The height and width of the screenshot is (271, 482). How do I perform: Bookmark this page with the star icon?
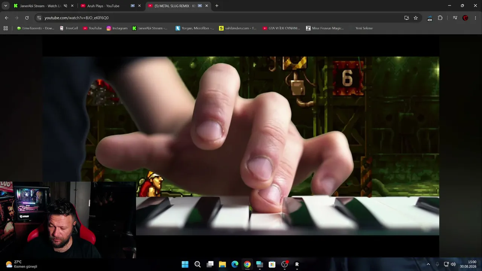coord(416,18)
